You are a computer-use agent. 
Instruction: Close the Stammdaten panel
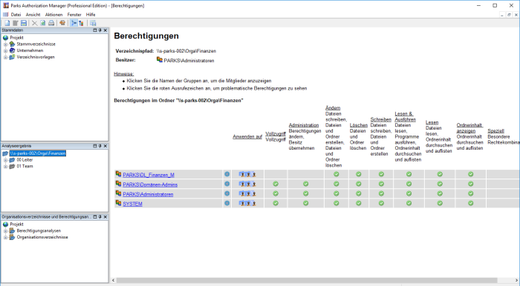pos(105,30)
